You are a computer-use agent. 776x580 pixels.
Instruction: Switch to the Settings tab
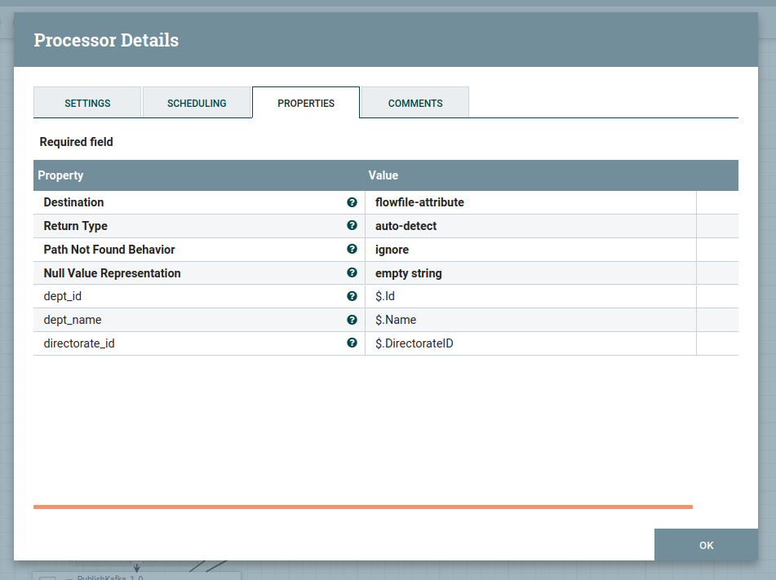pyautogui.click(x=87, y=103)
